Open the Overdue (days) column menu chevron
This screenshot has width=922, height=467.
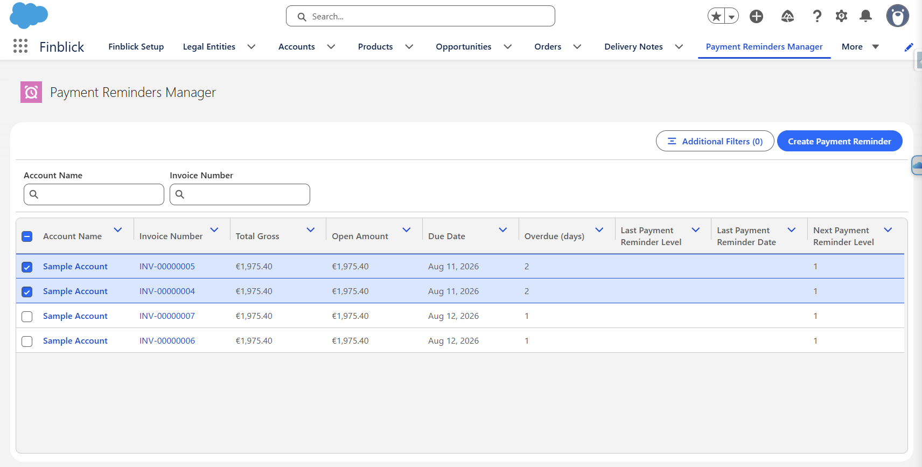click(x=599, y=230)
